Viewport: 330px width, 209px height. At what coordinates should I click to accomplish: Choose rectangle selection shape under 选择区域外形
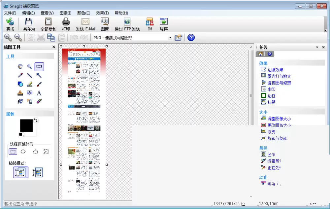click(x=13, y=152)
